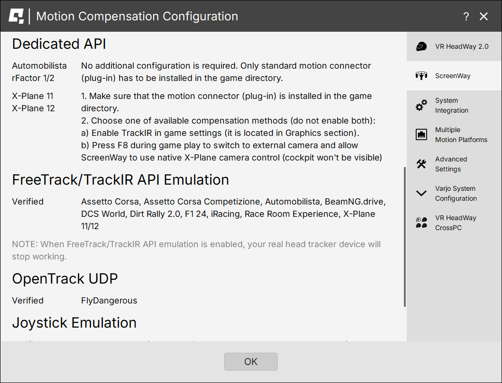Viewport: 502px width, 383px height.
Task: Switch to the System Integration tab label
Action: (452, 106)
